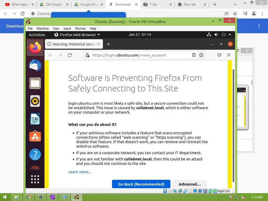Click the Ubuntu power icon
268x201 pixels.
click(224, 35)
